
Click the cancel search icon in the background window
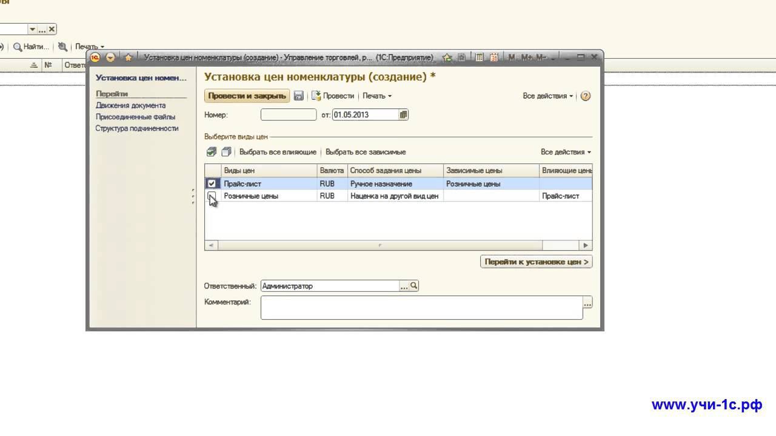point(62,47)
